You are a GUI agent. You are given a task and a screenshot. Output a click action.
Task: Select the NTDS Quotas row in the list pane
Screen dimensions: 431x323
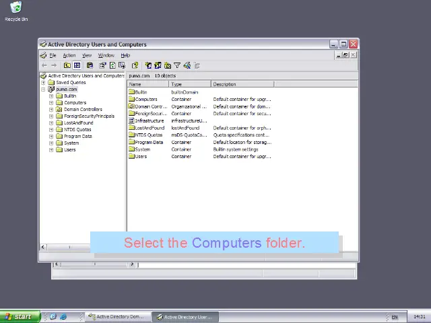click(x=200, y=135)
